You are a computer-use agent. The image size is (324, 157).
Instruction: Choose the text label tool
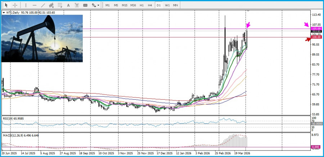(77, 5)
